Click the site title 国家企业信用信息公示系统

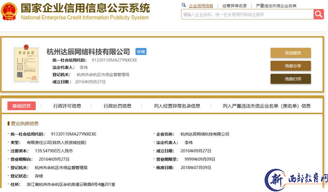[x=85, y=8]
